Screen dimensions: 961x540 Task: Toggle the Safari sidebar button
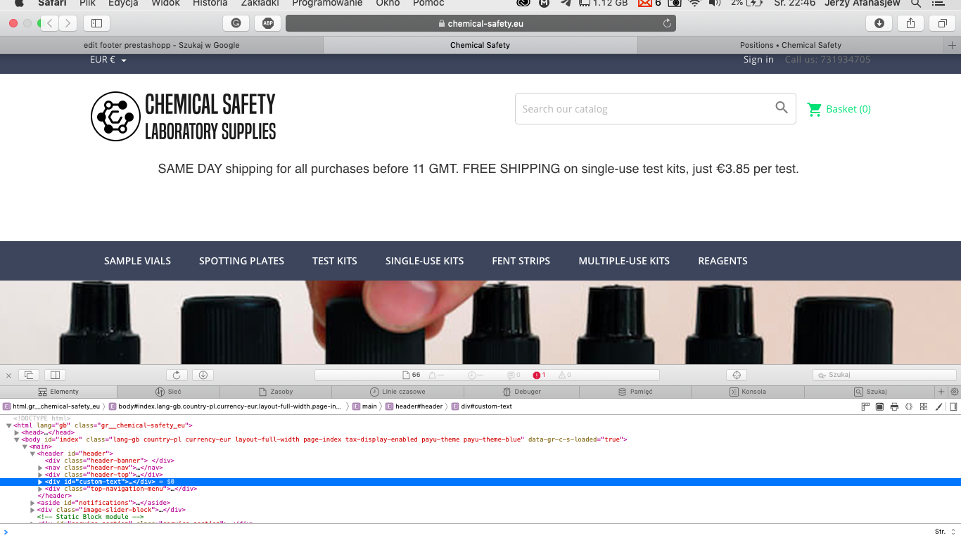[x=96, y=23]
